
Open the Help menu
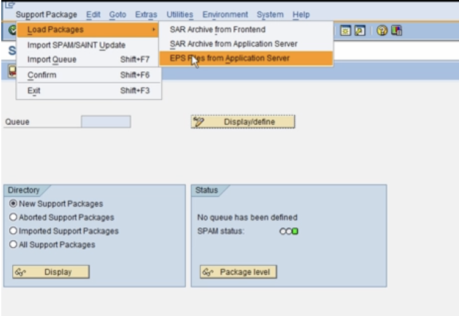pos(301,15)
